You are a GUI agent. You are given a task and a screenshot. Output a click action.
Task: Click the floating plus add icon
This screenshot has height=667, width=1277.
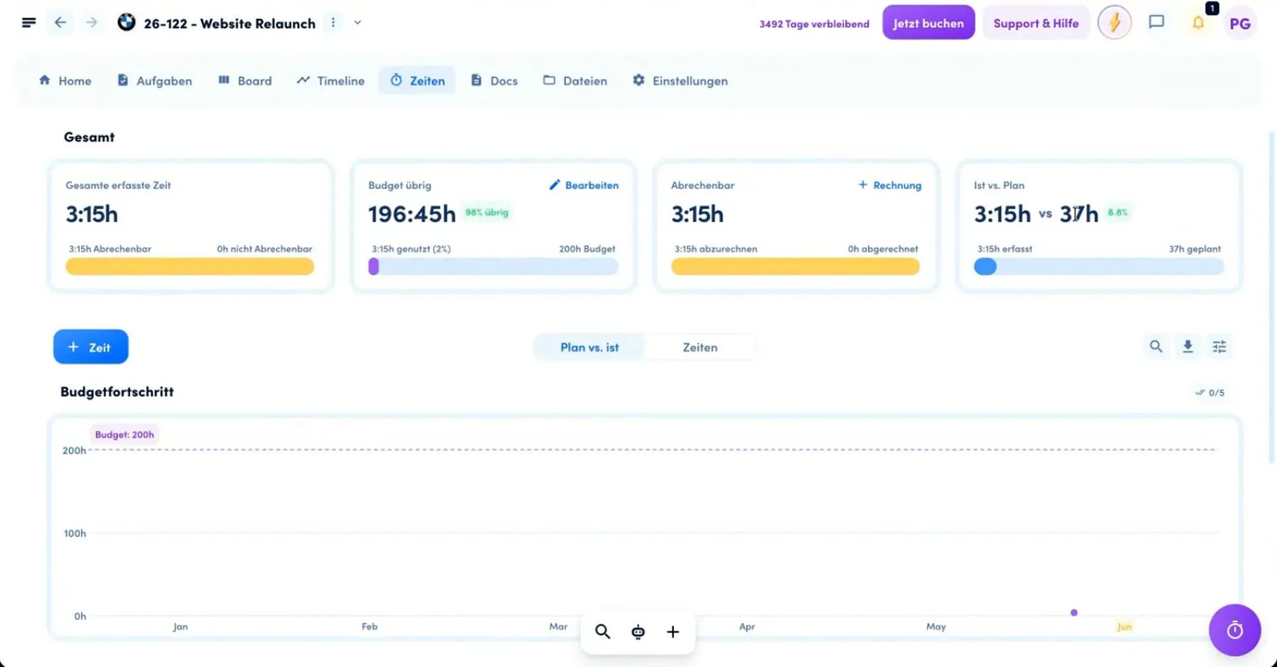pyautogui.click(x=673, y=632)
